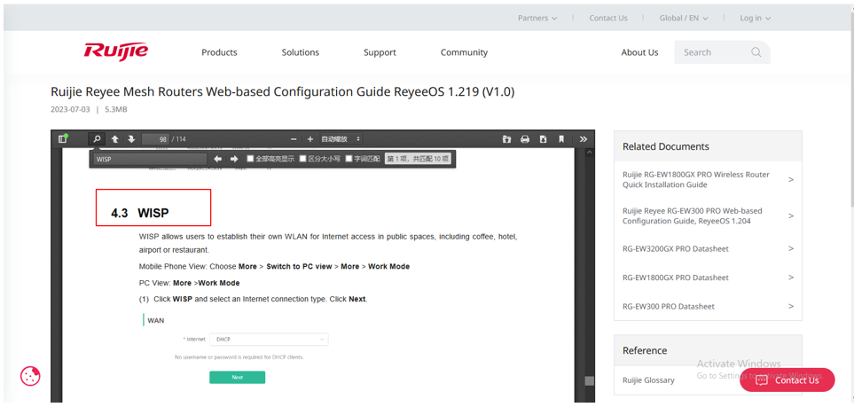This screenshot has height=407, width=854.
Task: Open RG-EW300 PRO Web-based Configuration Guide link
Action: (693, 215)
